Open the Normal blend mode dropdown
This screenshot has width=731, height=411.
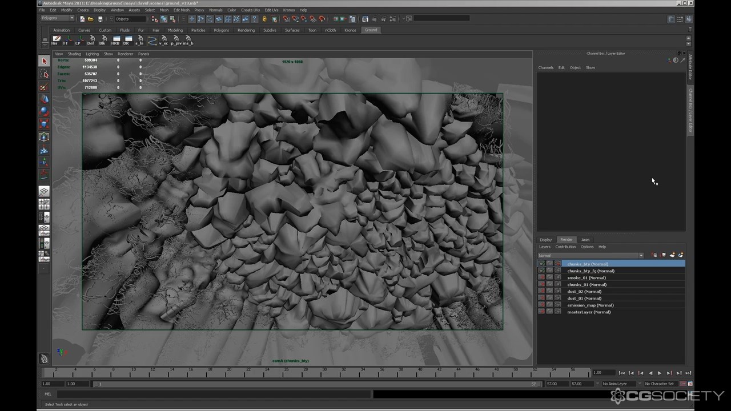point(591,255)
